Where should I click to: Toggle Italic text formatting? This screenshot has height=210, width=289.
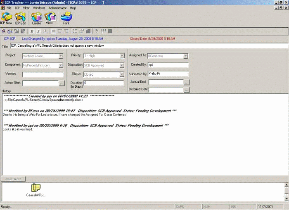(x=38, y=31)
